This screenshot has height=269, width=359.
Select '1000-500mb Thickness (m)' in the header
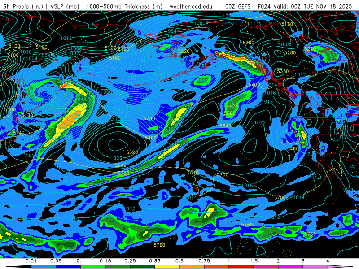tap(124, 6)
